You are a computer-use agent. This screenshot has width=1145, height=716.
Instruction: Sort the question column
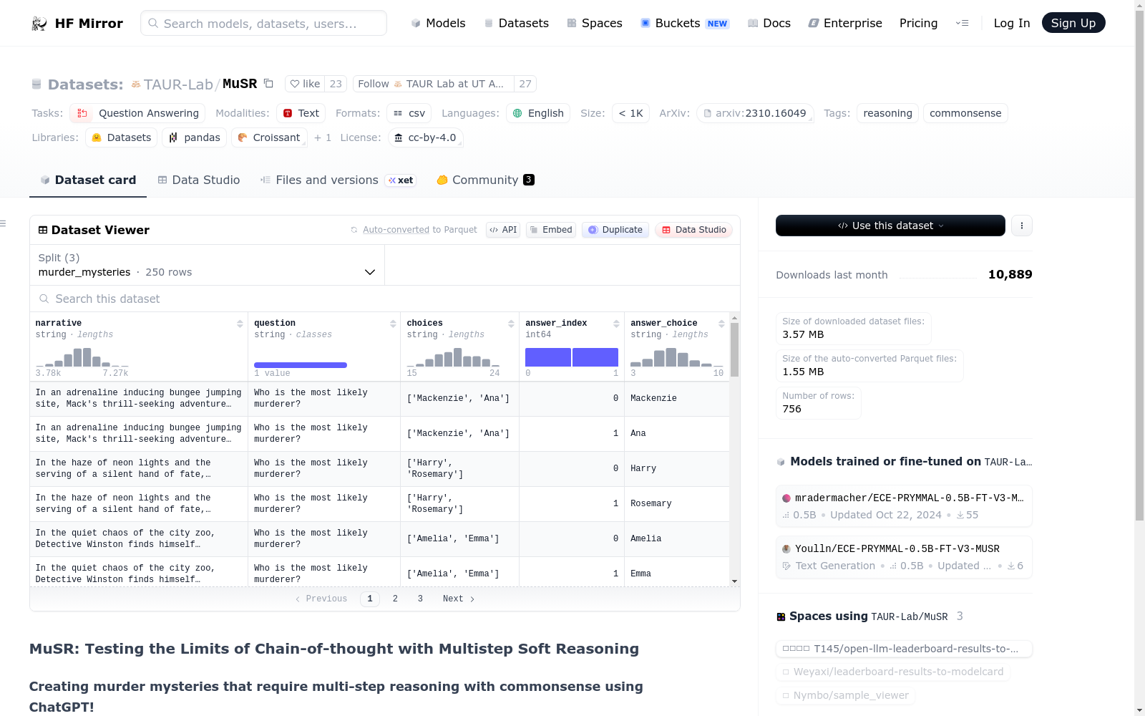click(x=393, y=324)
